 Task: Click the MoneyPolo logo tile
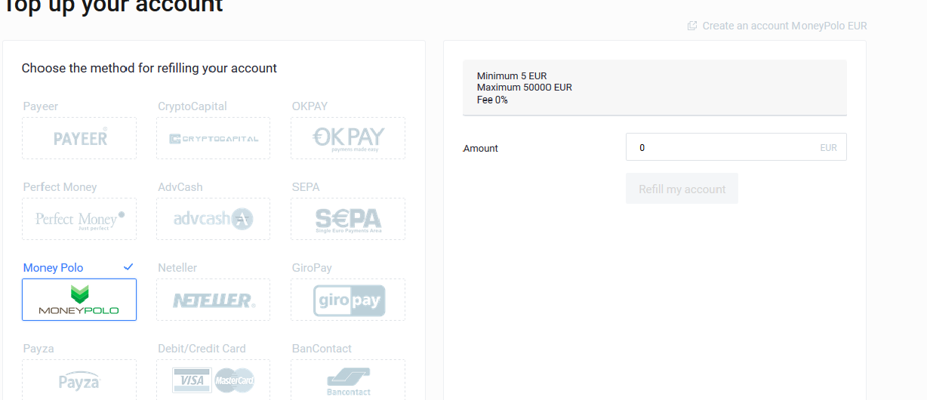click(x=79, y=300)
